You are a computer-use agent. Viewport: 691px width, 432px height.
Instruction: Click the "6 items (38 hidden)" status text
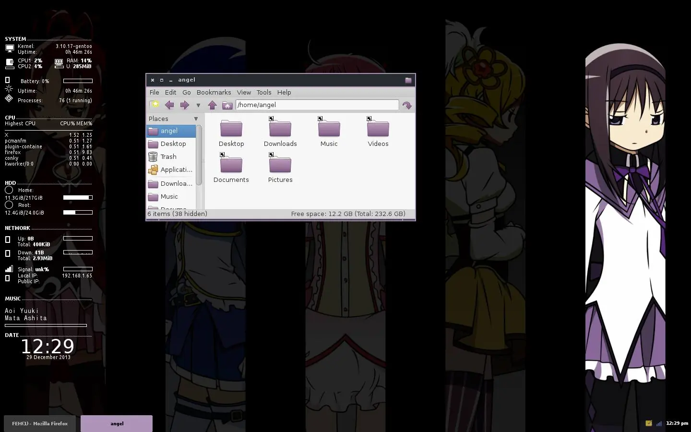click(178, 214)
